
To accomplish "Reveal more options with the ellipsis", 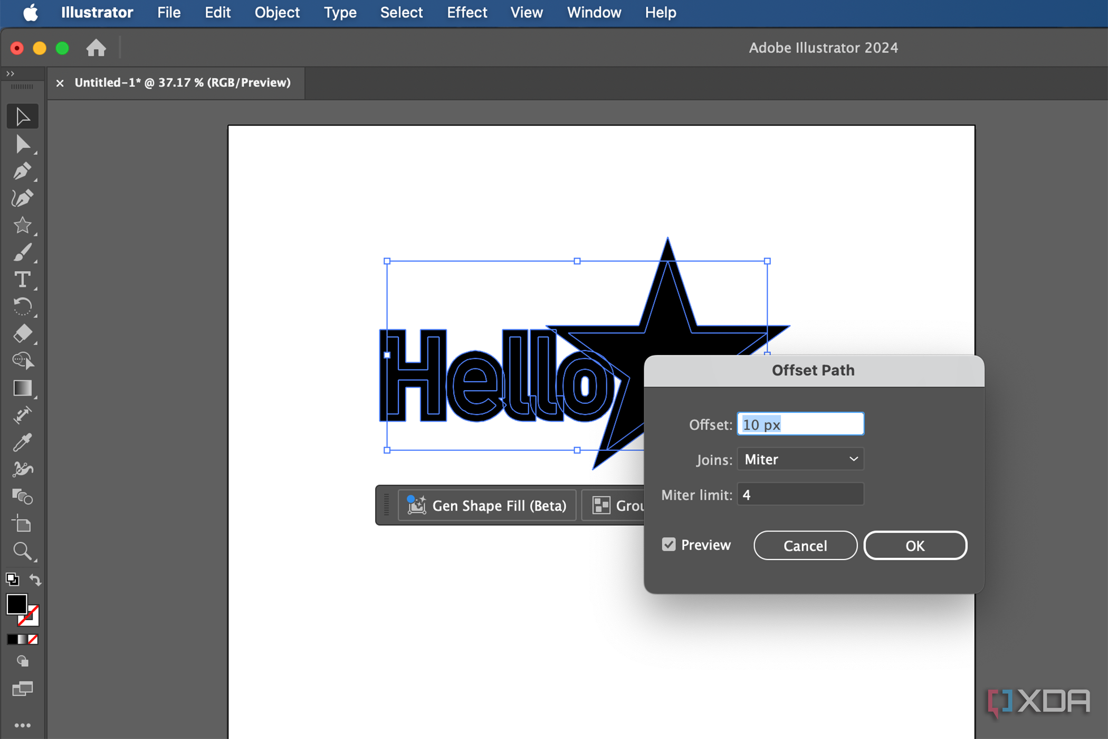I will 22,725.
